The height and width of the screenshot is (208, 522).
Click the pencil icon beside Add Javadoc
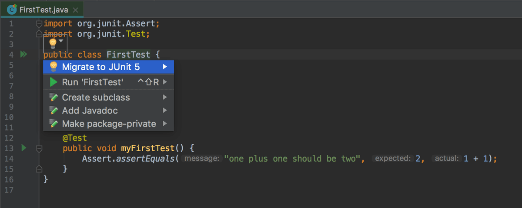[54, 110]
